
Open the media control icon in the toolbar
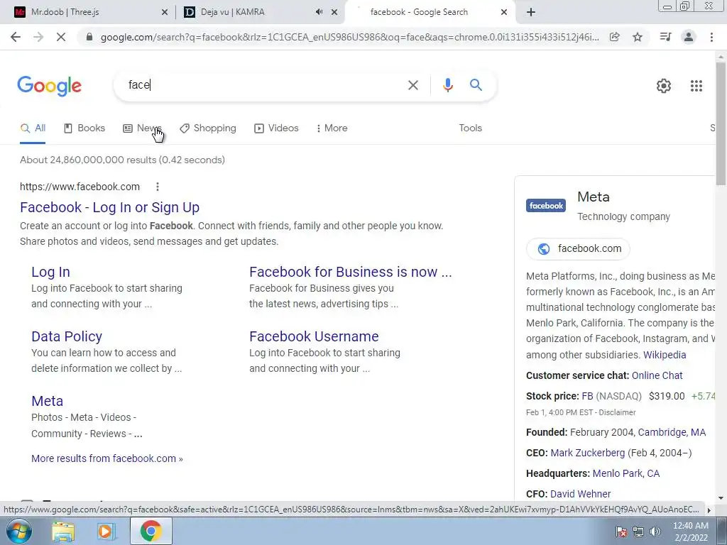tap(665, 37)
